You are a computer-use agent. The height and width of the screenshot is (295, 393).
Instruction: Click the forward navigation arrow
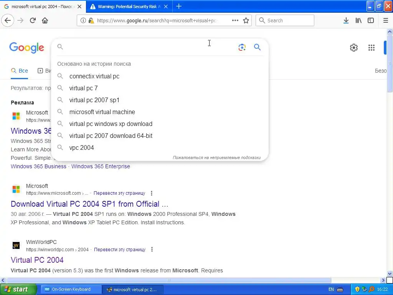tap(20, 20)
